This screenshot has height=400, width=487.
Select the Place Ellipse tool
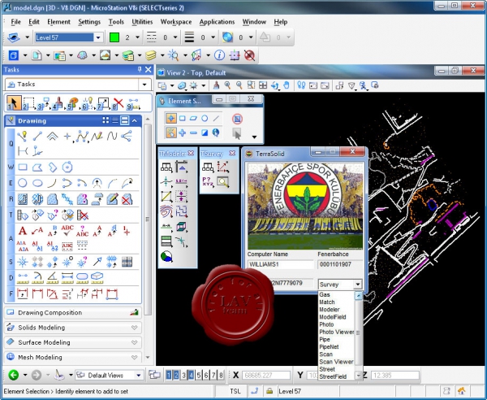[x=37, y=183]
